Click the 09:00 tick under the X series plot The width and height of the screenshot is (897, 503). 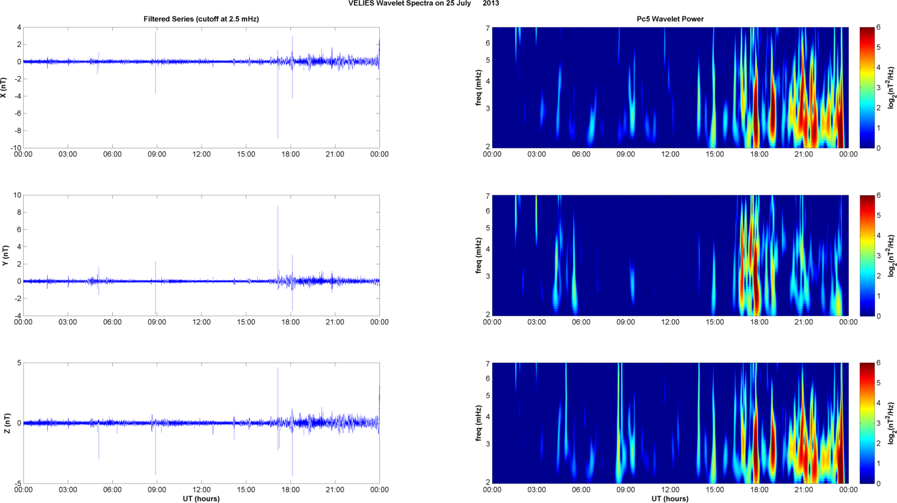[157, 154]
